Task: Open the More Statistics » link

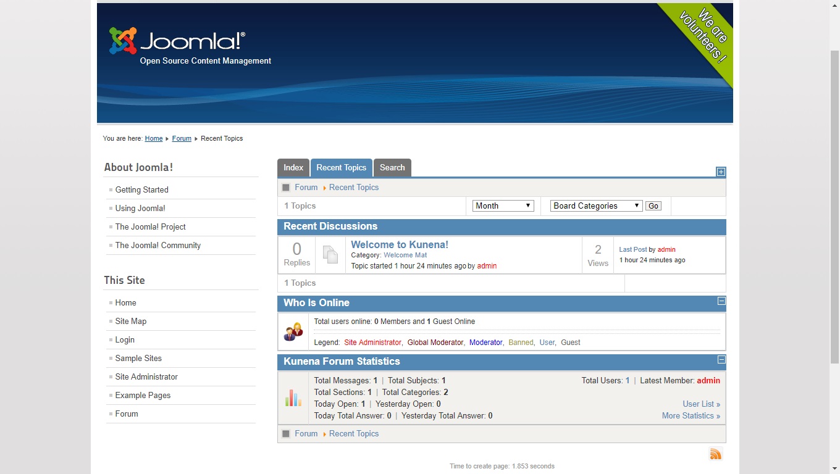Action: (x=691, y=415)
